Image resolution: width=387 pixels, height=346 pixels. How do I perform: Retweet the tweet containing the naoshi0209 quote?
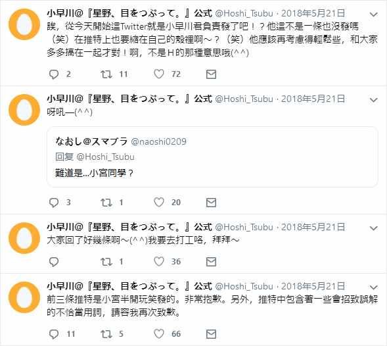pyautogui.click(x=106, y=203)
